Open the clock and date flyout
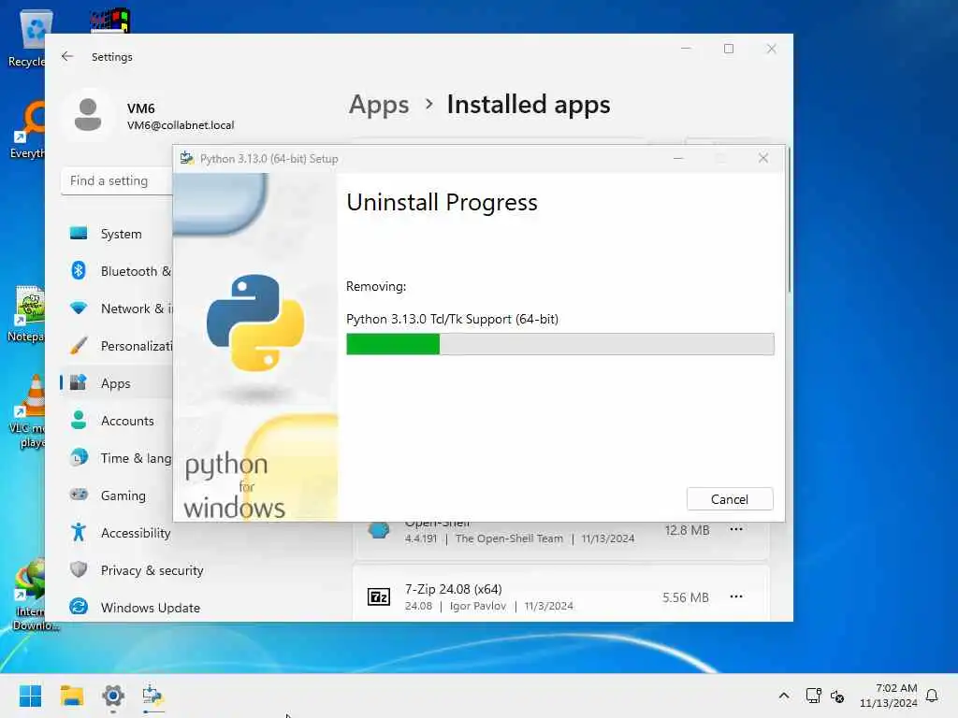The width and height of the screenshot is (958, 718). tap(889, 696)
